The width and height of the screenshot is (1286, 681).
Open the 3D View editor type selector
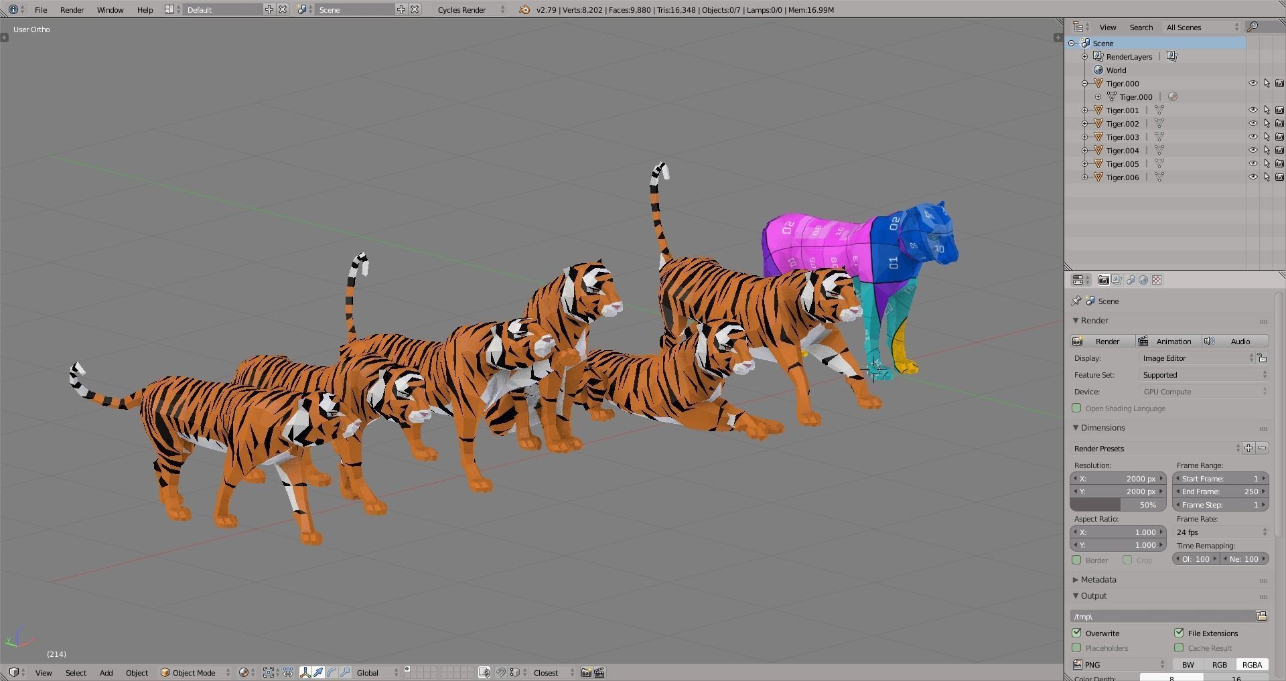click(17, 672)
